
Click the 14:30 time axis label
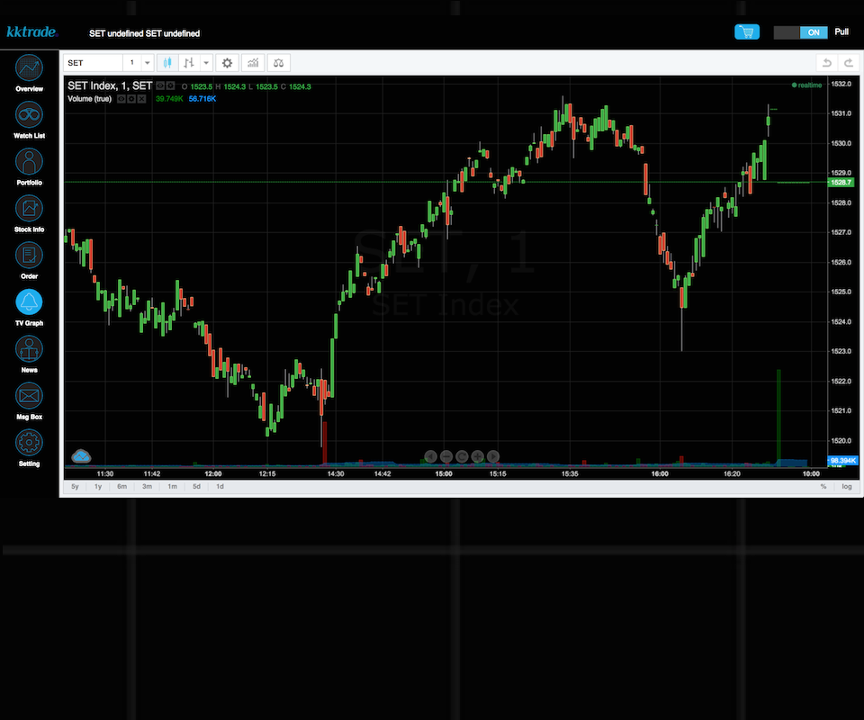coord(336,473)
